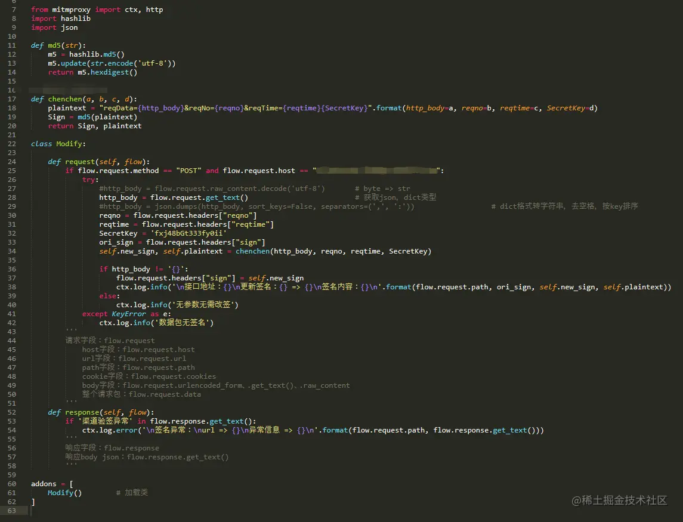
Task: Click the ctx.log.info('无参数无需改签') line
Action: tap(177, 305)
